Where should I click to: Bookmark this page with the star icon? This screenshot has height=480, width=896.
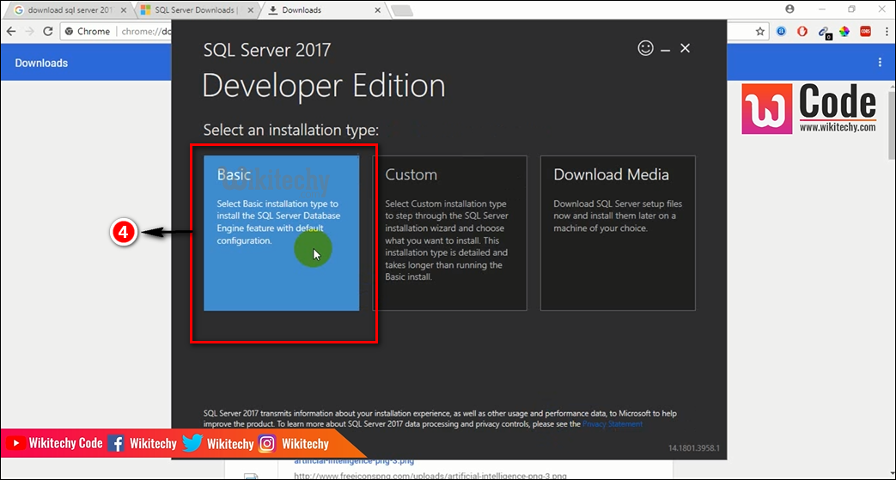point(760,31)
